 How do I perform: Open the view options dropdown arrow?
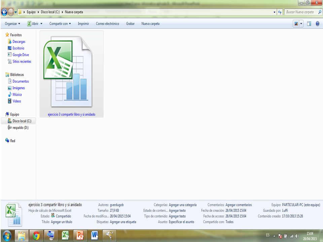coord(301,24)
